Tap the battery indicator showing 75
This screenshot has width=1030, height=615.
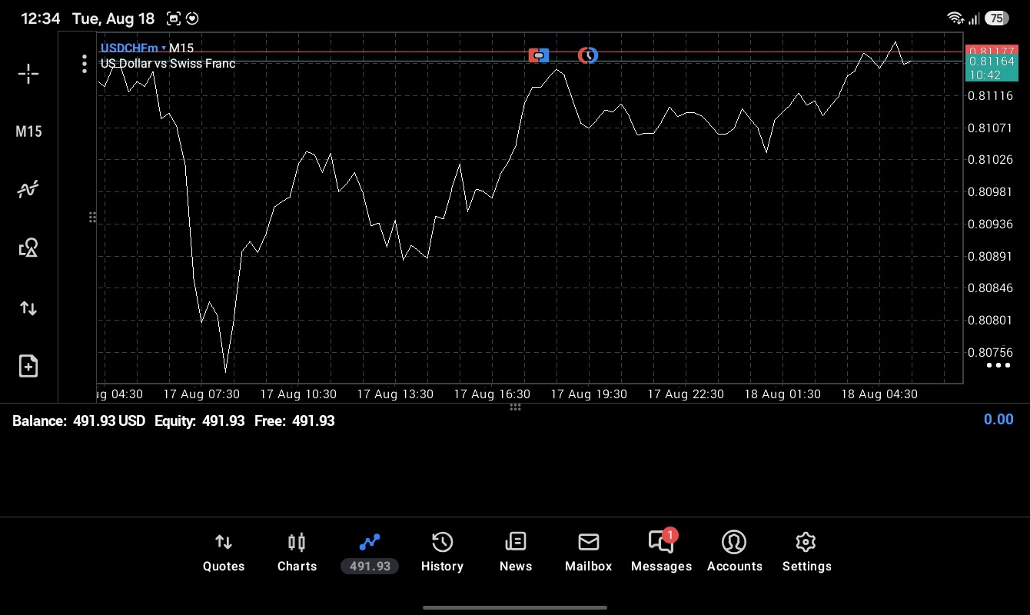997,18
